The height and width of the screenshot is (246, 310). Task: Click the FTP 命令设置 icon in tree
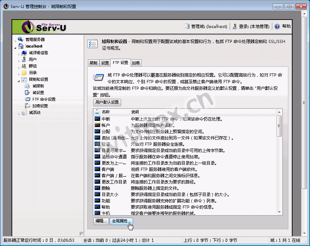(28, 99)
